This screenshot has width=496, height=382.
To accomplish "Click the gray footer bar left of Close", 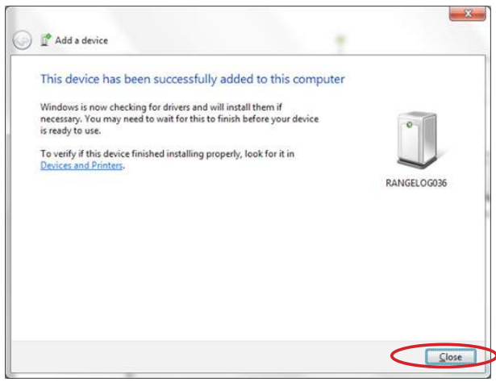I will [x=202, y=355].
